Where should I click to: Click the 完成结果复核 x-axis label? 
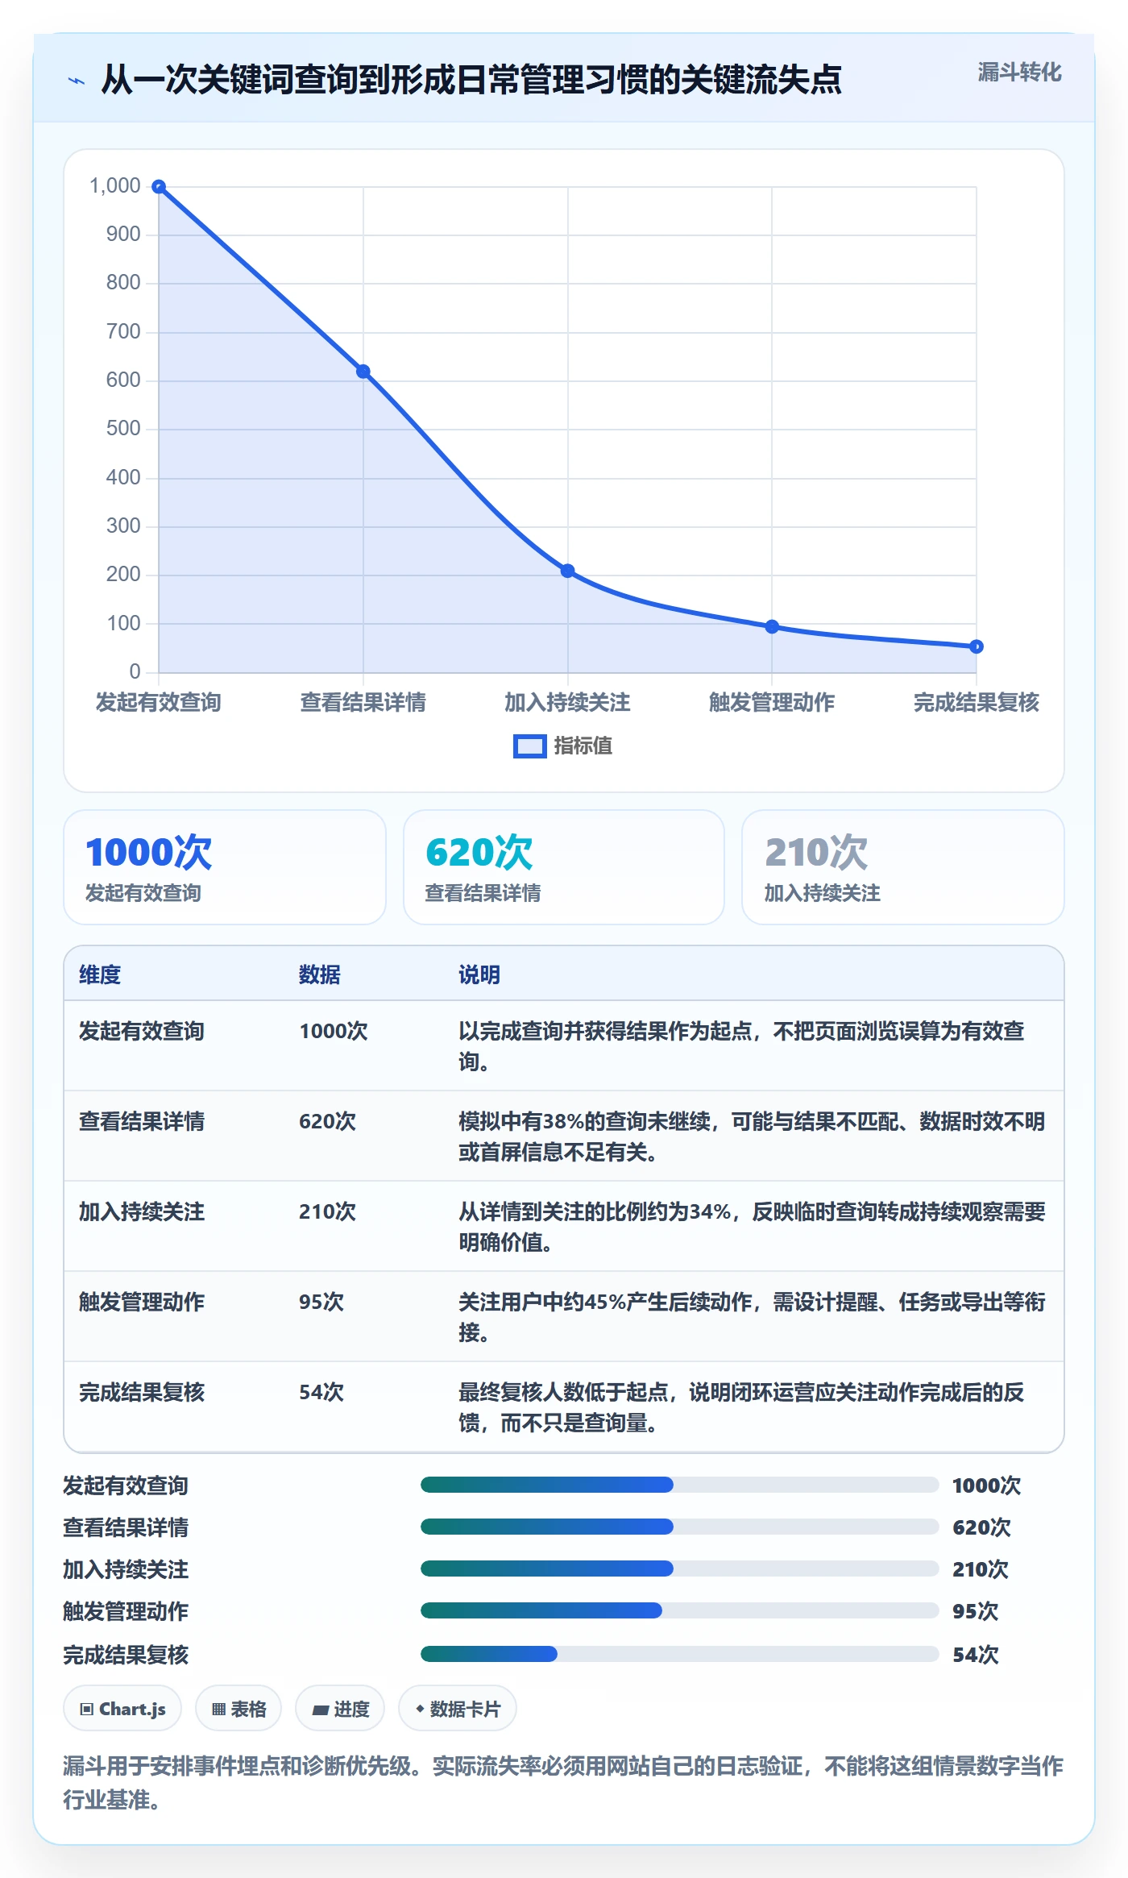coord(976,703)
